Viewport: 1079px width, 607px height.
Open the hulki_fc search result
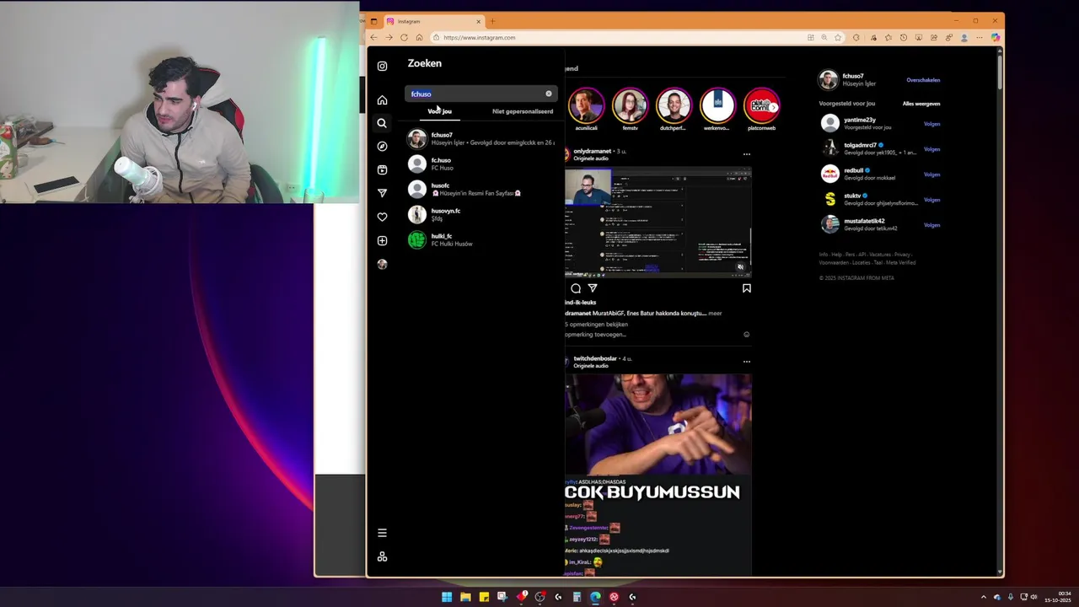pos(480,239)
